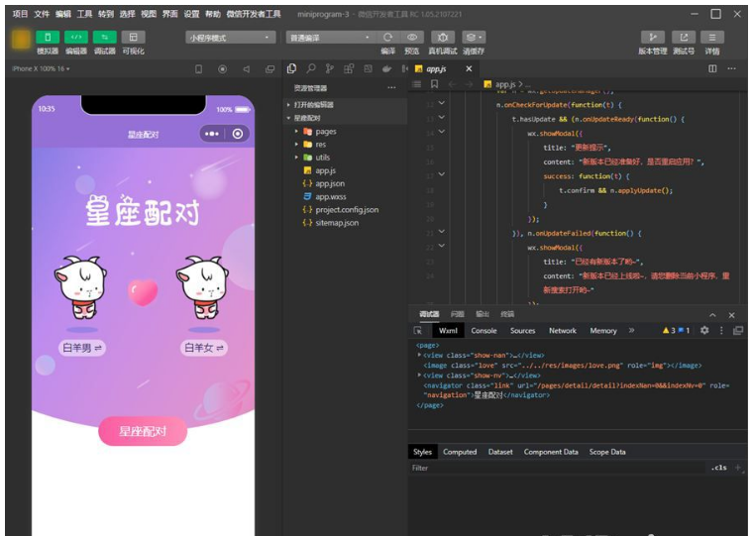Fold code at line 17 chevron
Viewport: 752px width, 536px height.
pyautogui.click(x=442, y=174)
